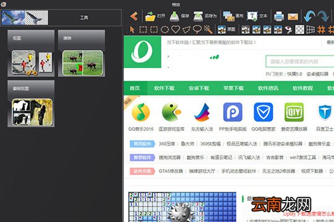Open the 视频下载器 link
The image size is (334, 222).
312,171
